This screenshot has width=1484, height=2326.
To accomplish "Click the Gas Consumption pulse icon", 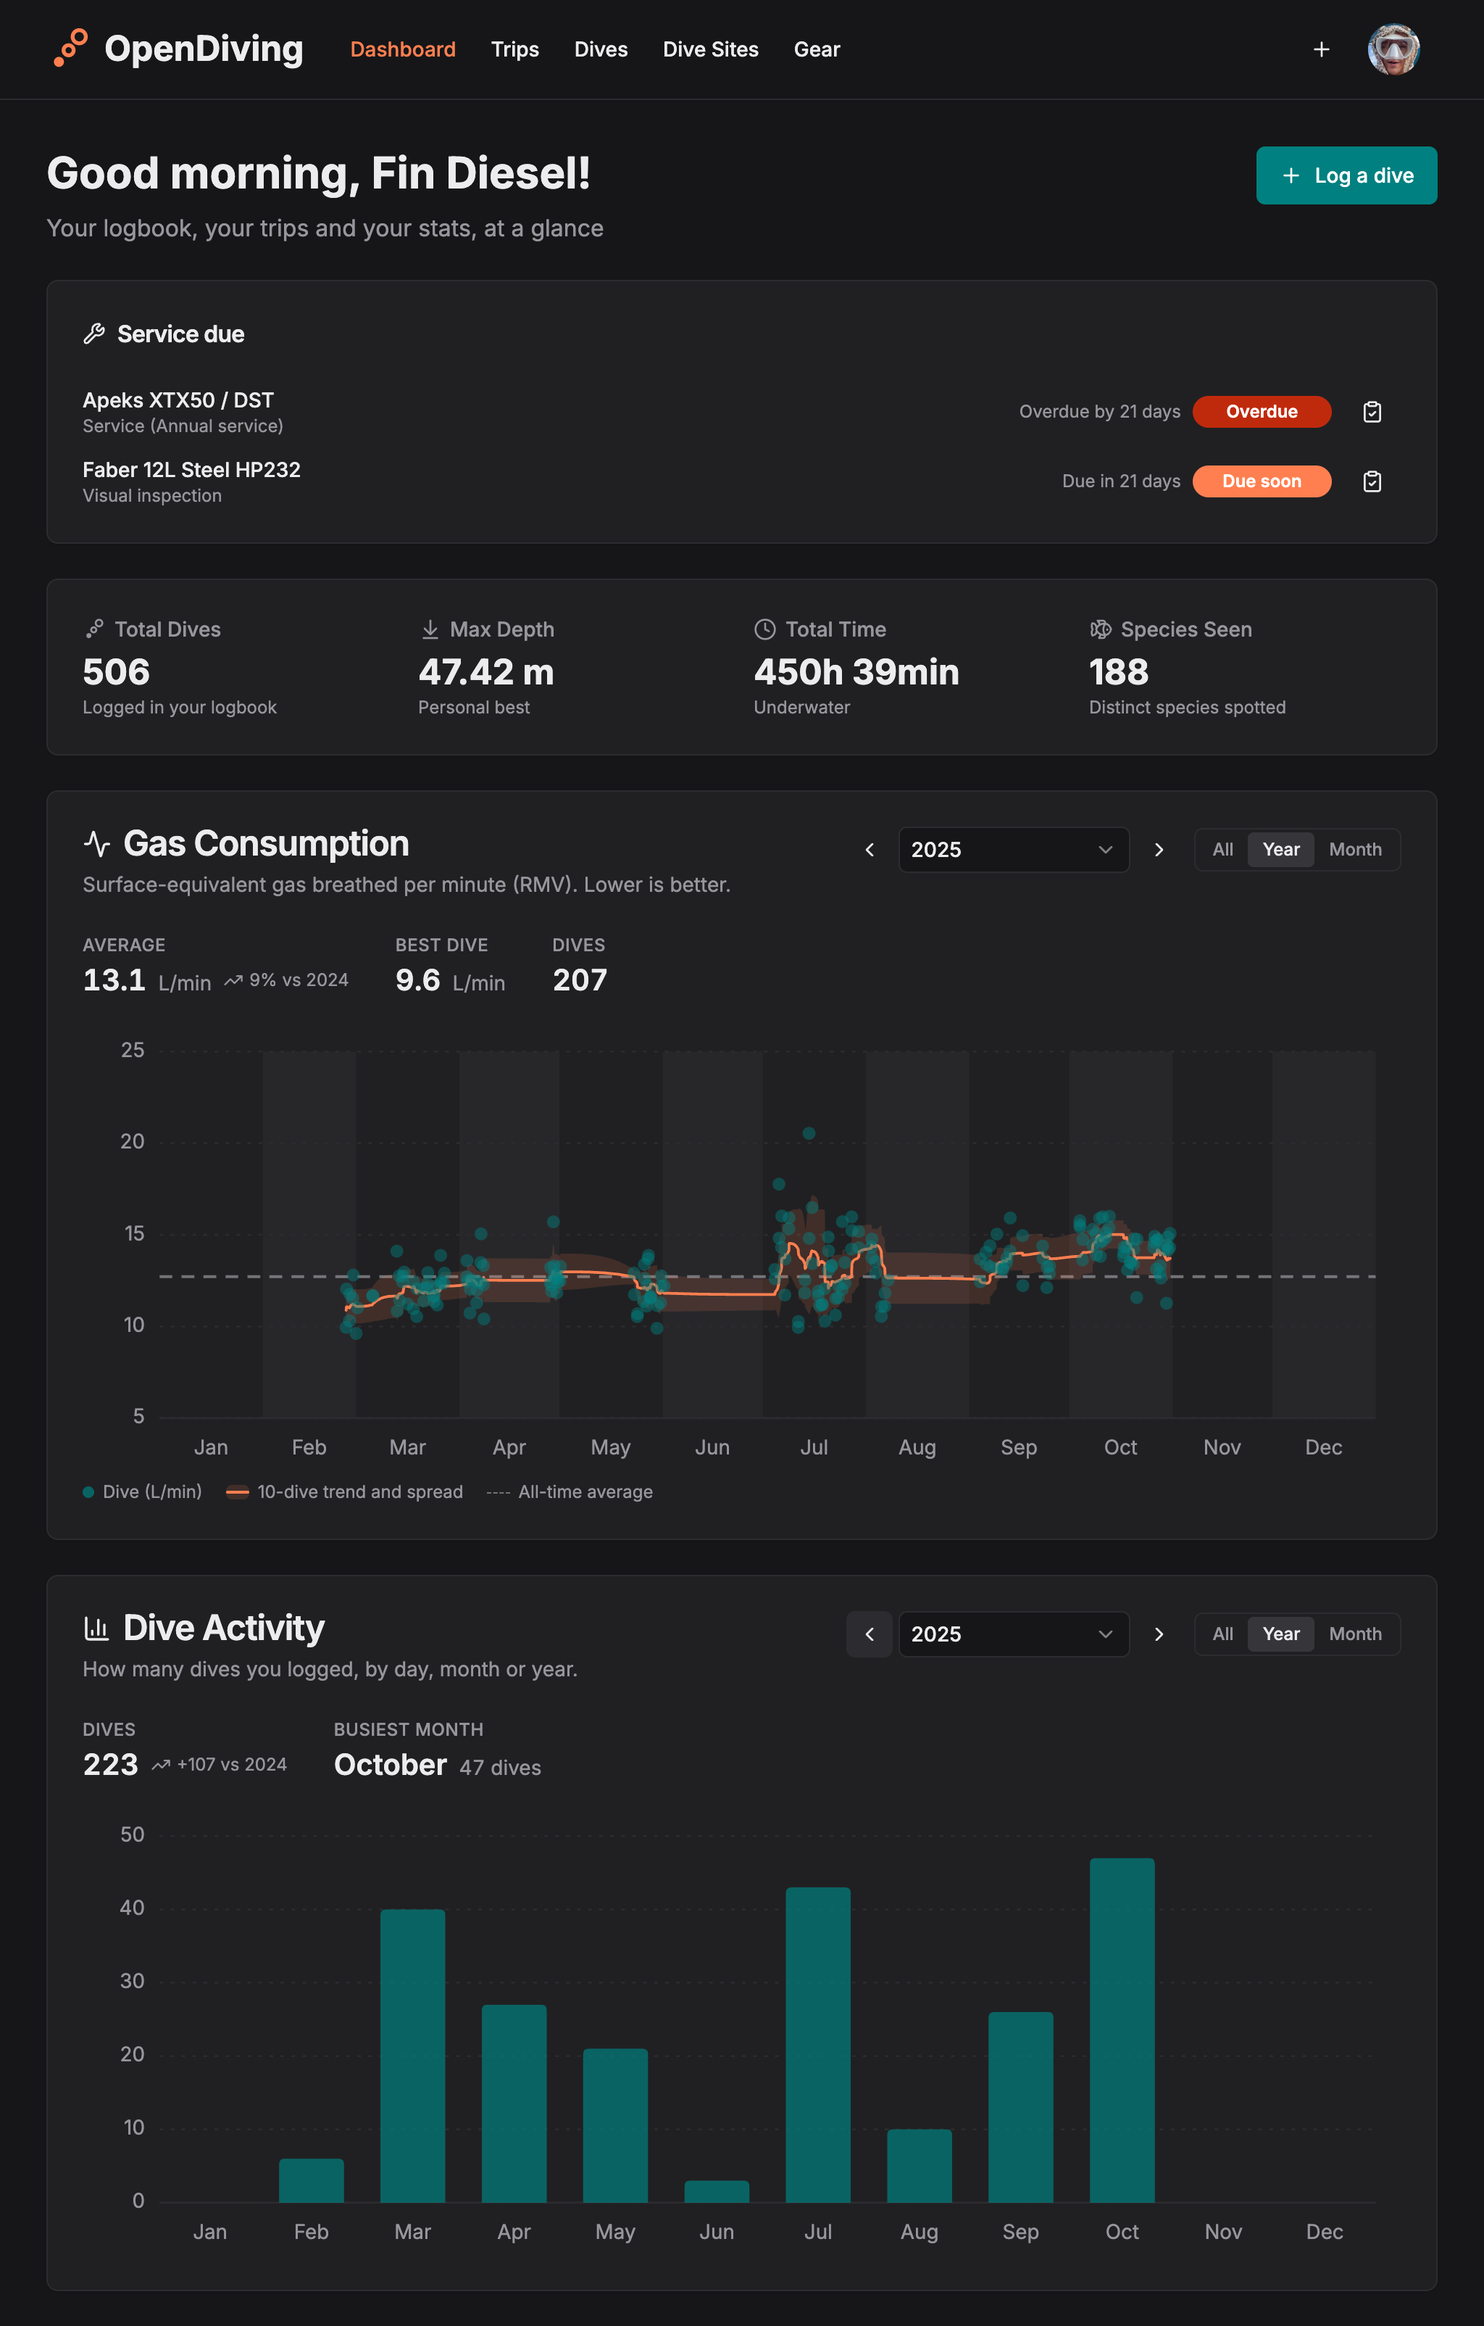I will (96, 844).
